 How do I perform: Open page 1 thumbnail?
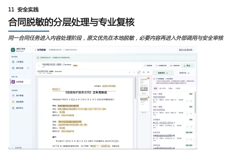144,85
